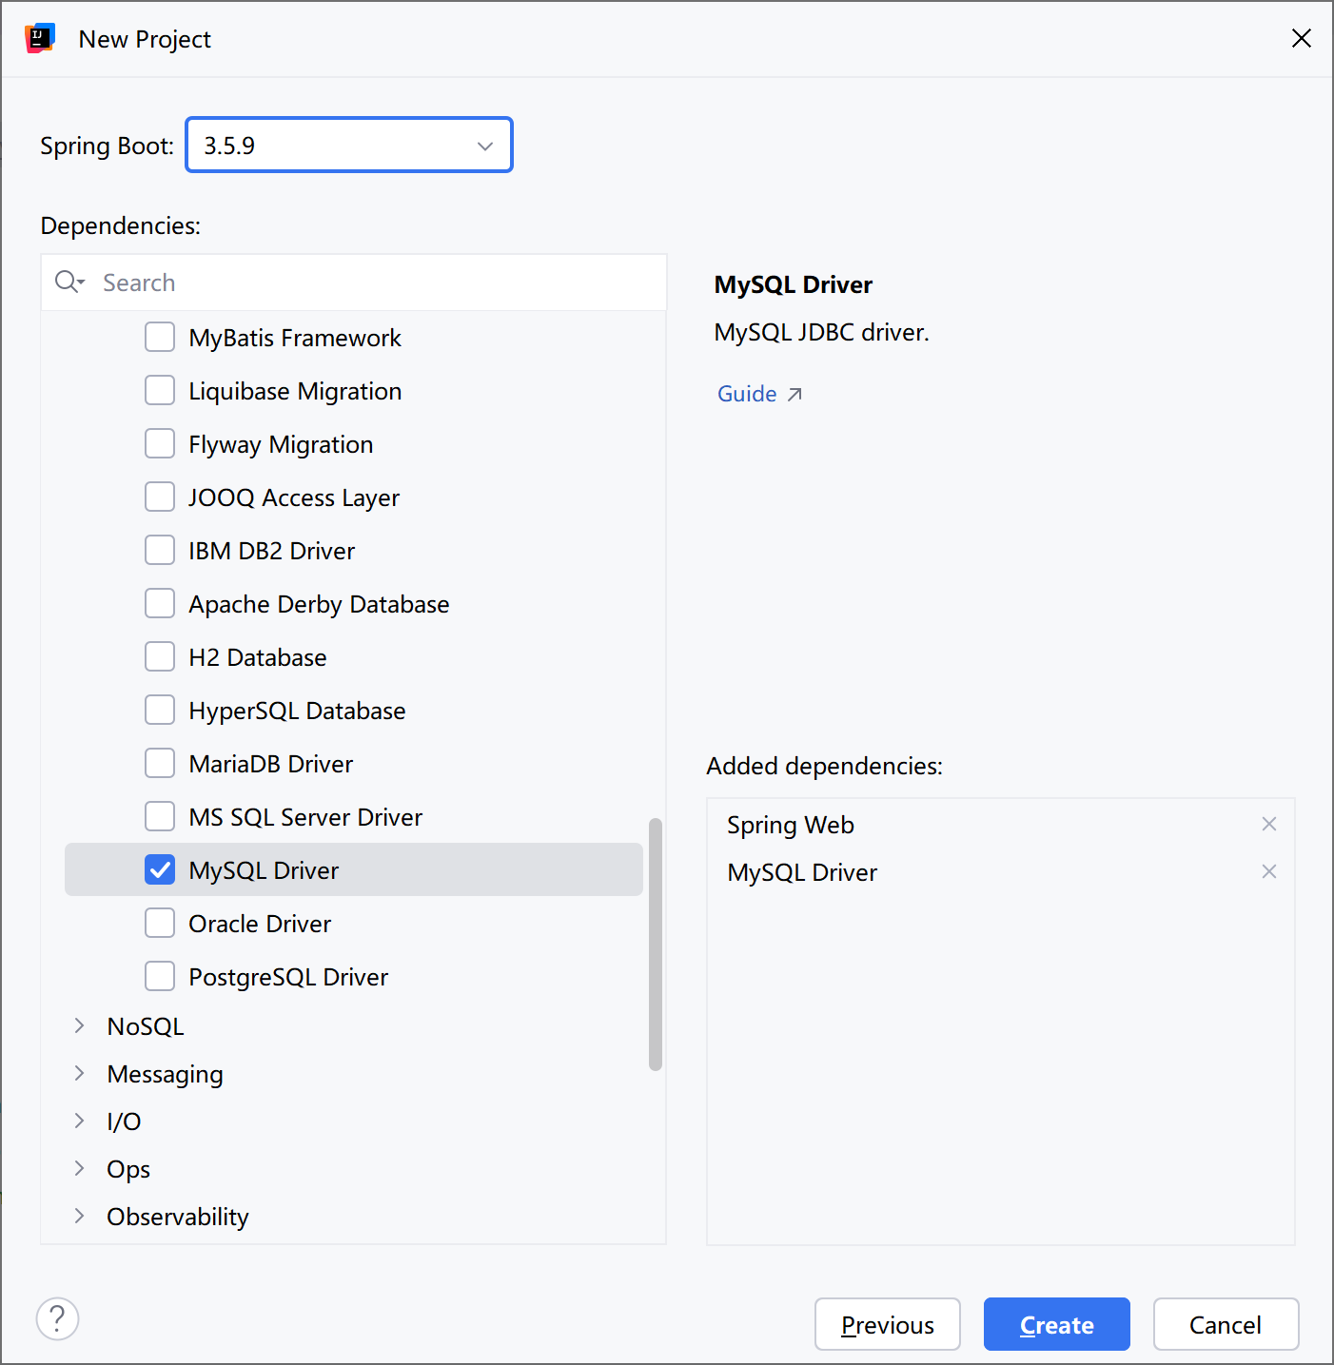Click the Ops category label
1334x1365 pixels.
pos(128,1169)
